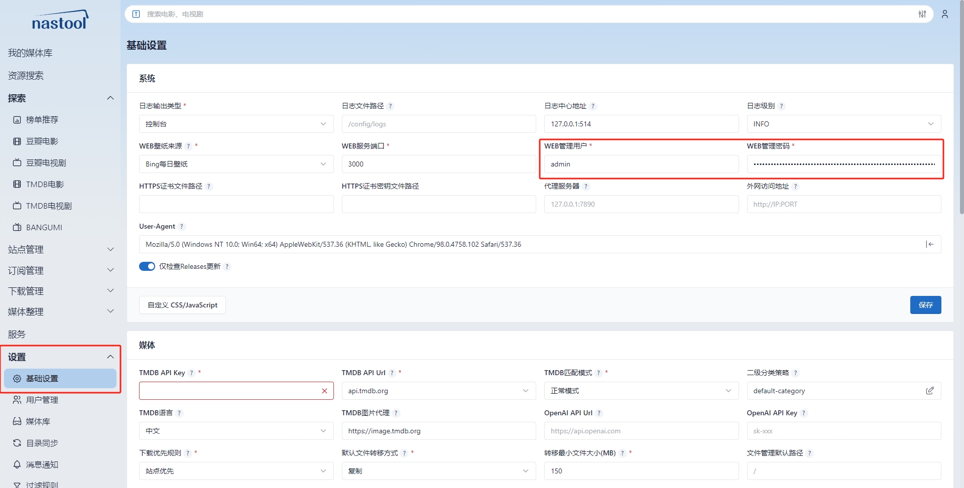
Task: Show help for TMDB图片代理
Action: point(396,413)
